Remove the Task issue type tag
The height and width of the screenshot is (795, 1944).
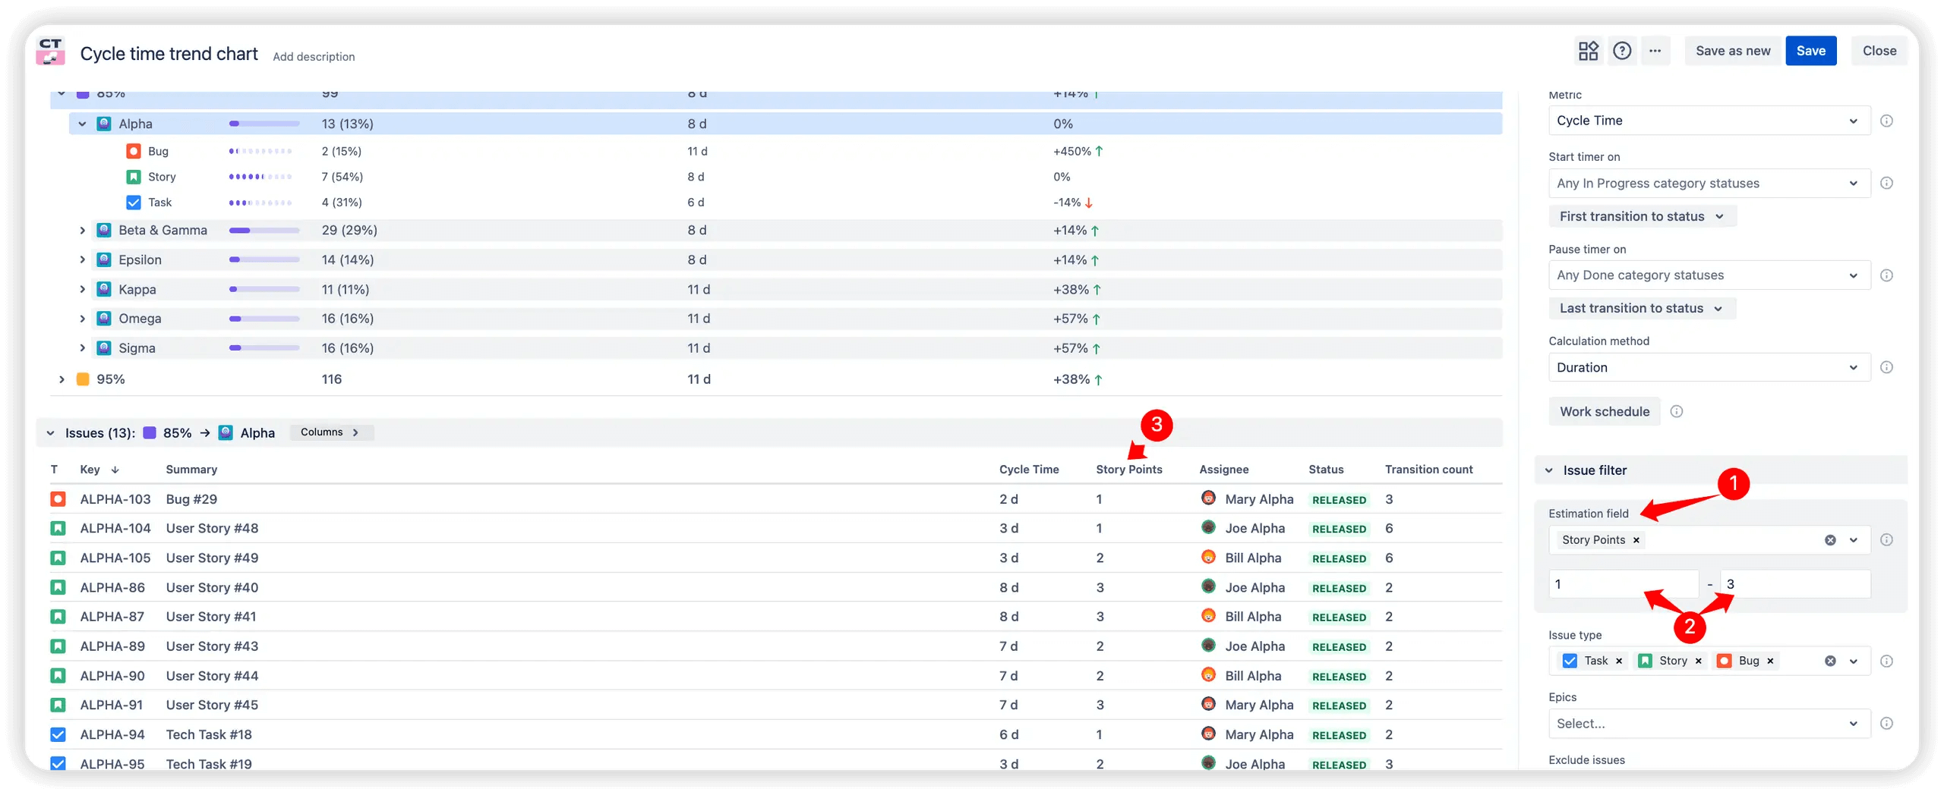click(x=1619, y=661)
